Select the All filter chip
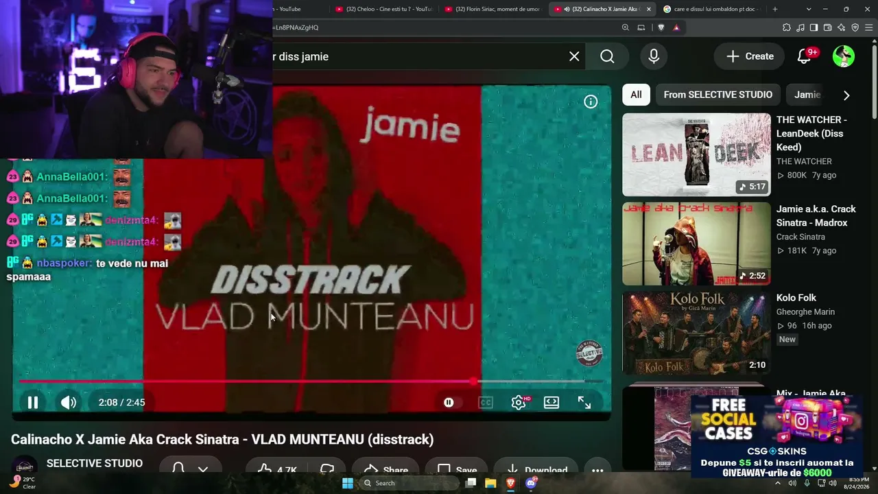The image size is (878, 494). click(636, 95)
